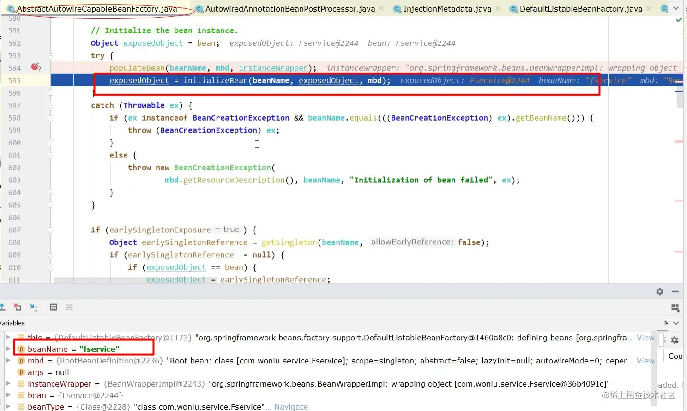Open the debugger Layout Settings icon
The image size is (687, 411).
click(675, 308)
